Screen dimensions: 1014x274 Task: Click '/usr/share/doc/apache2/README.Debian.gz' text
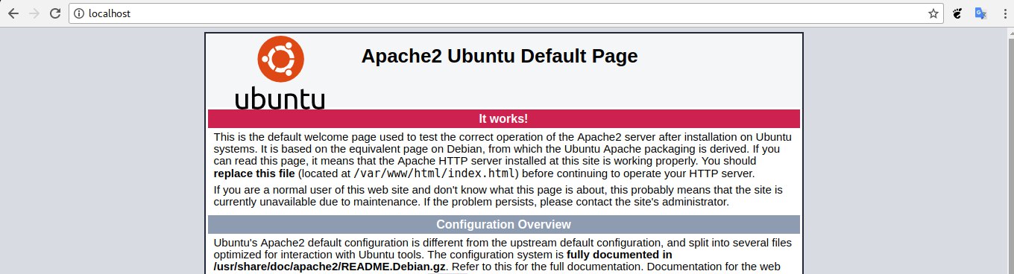click(x=330, y=267)
